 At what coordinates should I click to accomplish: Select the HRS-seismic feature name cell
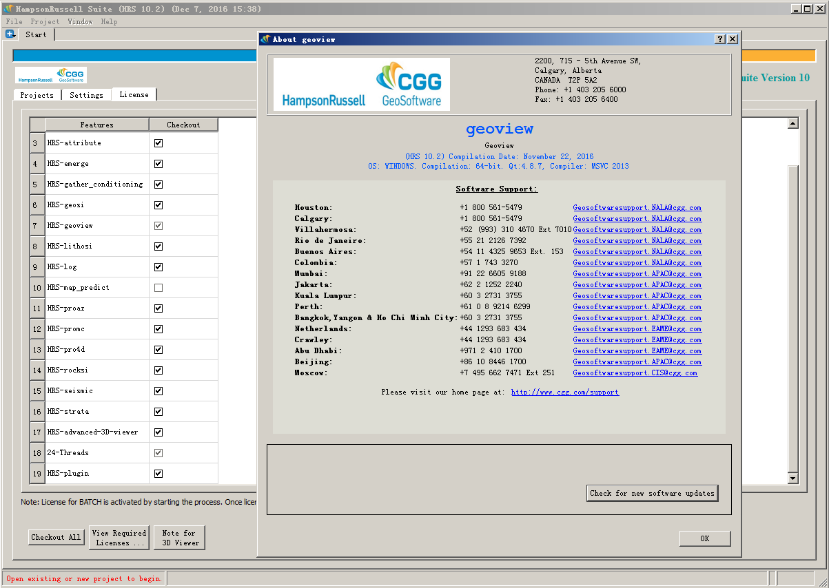click(97, 391)
